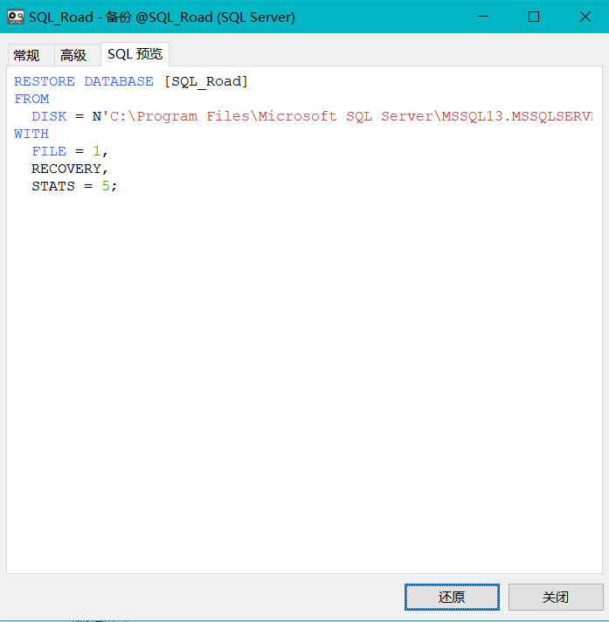
Task: Click the 还原 button
Action: 452,597
